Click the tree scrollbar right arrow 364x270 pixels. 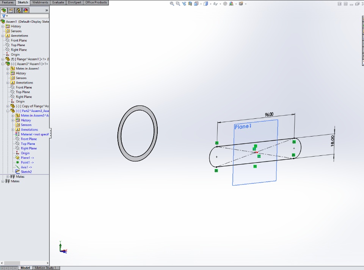(48, 263)
